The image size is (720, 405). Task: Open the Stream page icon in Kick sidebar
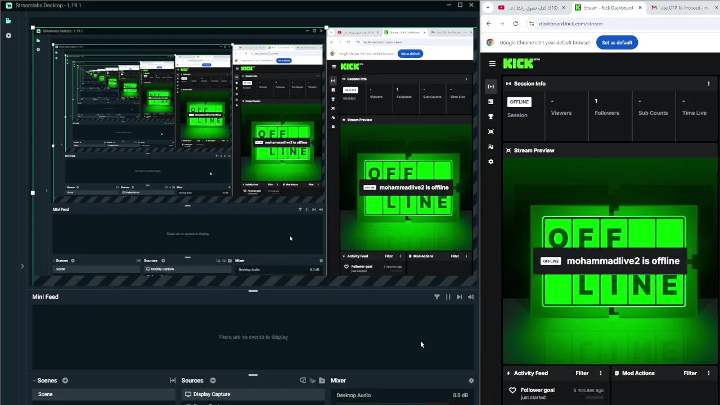click(491, 87)
